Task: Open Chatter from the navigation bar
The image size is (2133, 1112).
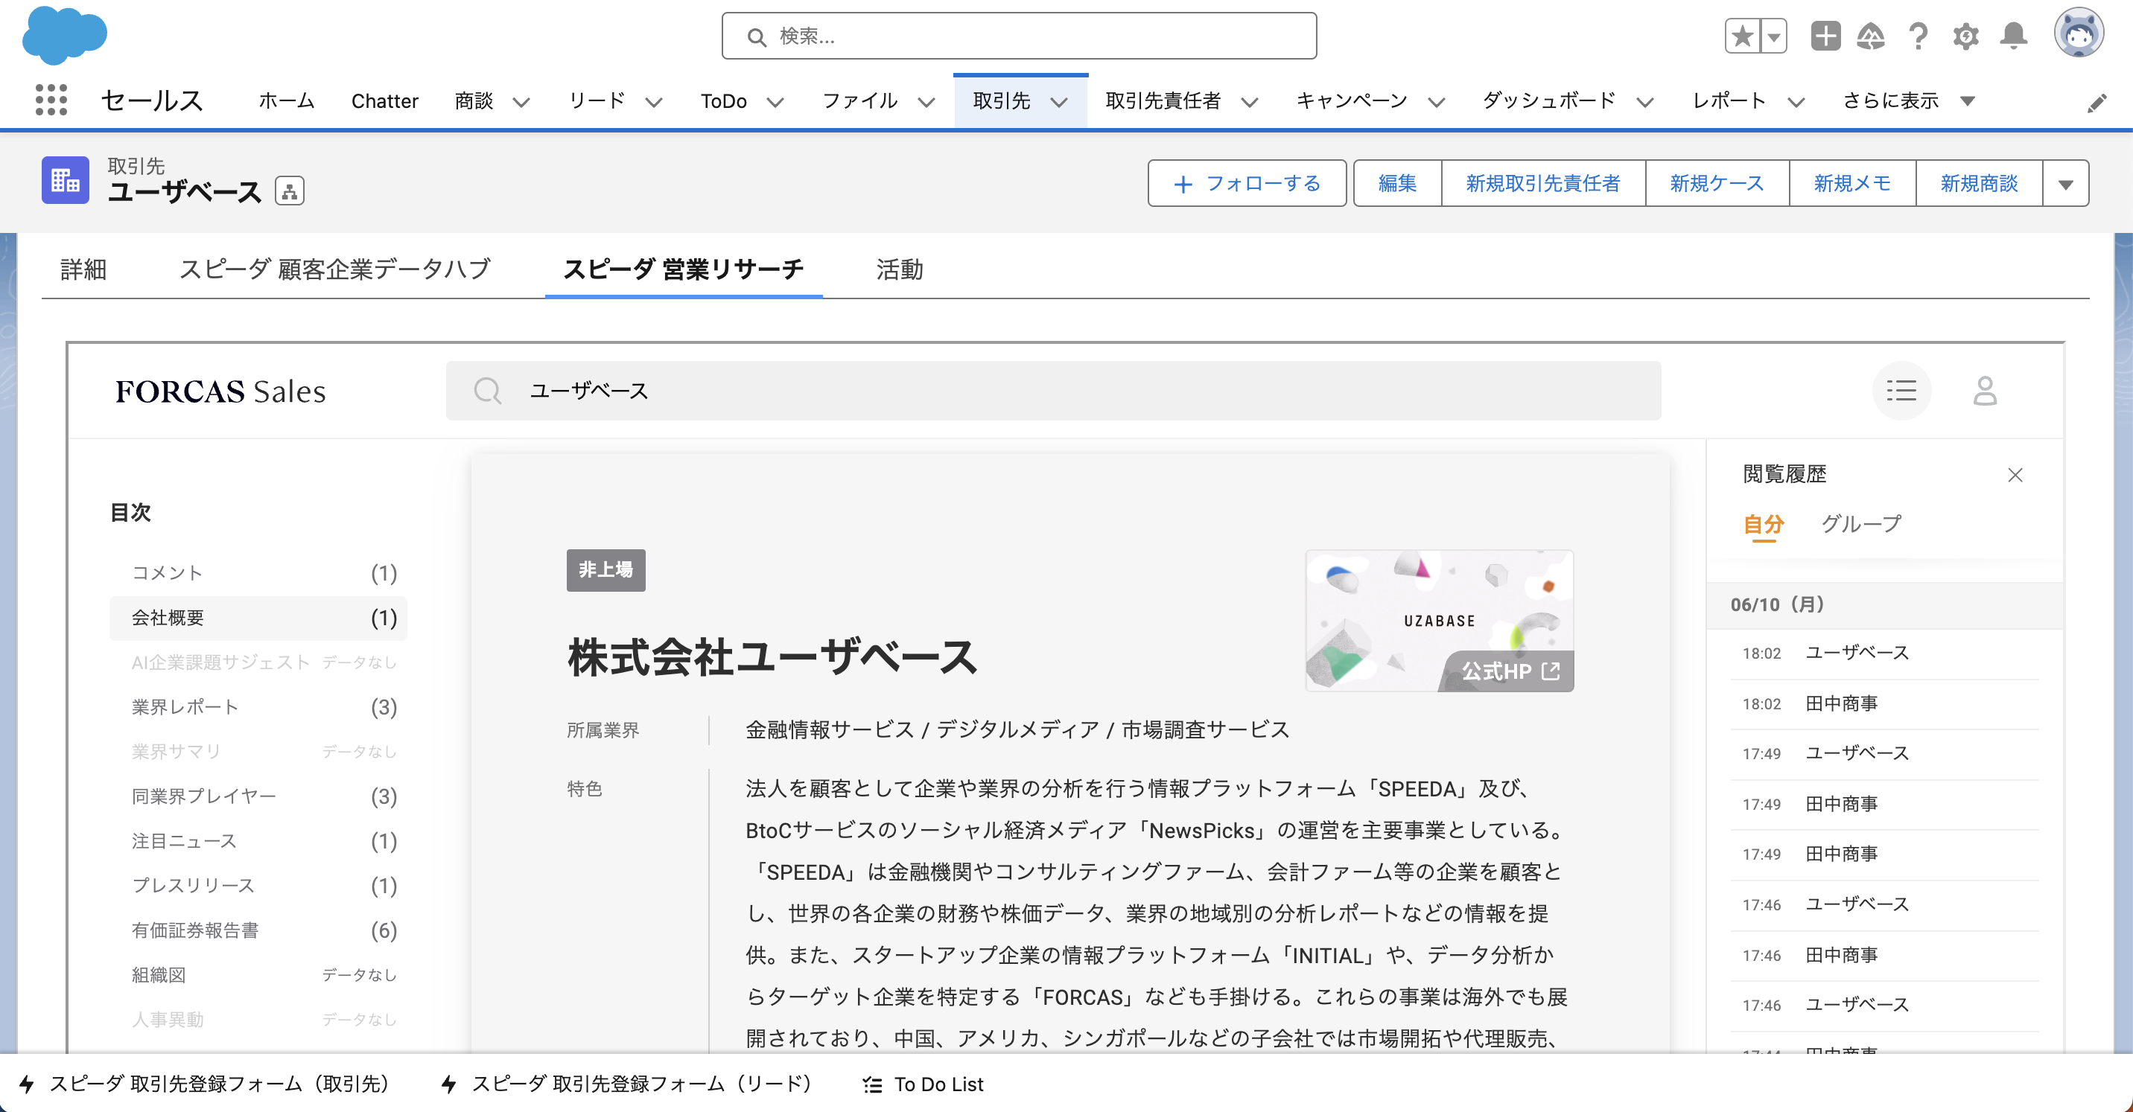Action: coord(384,101)
